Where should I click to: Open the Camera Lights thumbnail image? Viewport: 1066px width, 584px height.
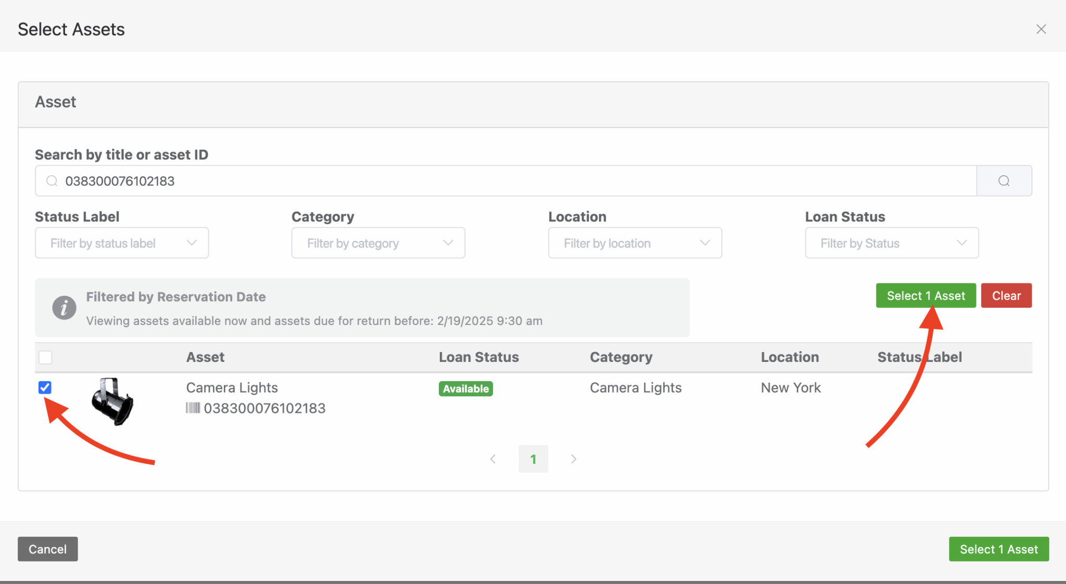(112, 401)
